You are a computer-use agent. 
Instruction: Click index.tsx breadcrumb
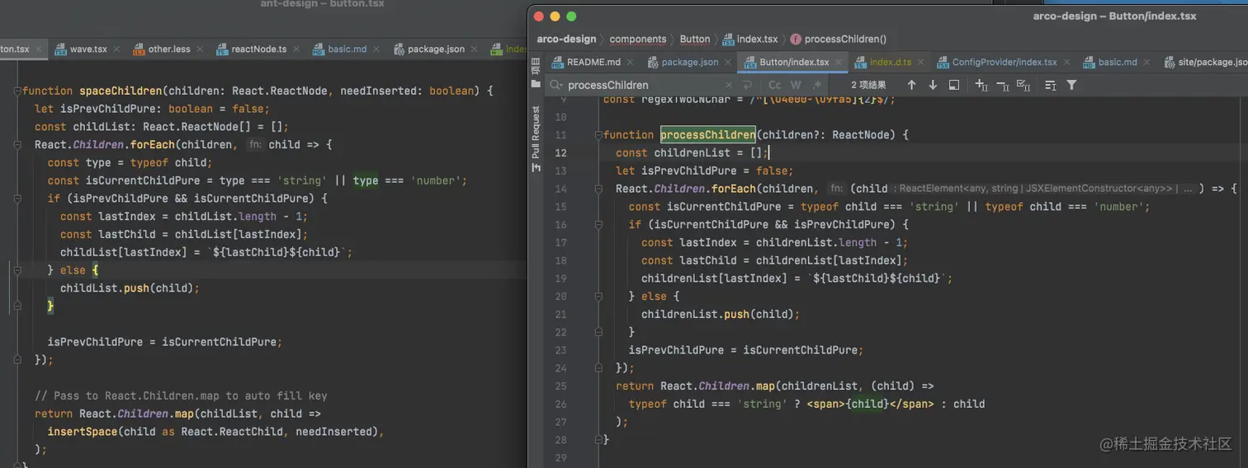click(750, 39)
